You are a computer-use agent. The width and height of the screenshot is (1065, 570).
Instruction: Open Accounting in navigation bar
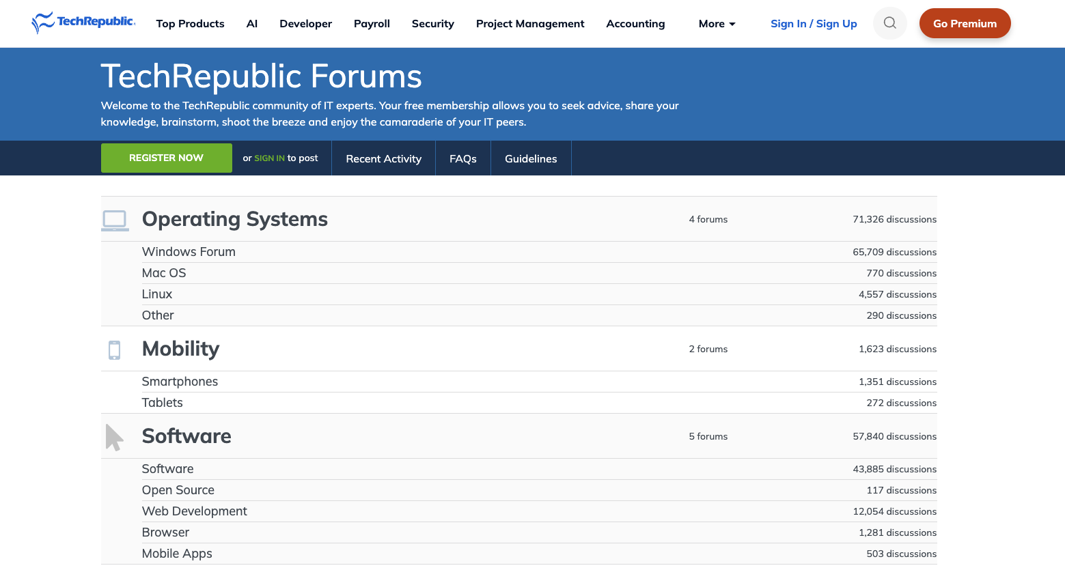point(635,24)
